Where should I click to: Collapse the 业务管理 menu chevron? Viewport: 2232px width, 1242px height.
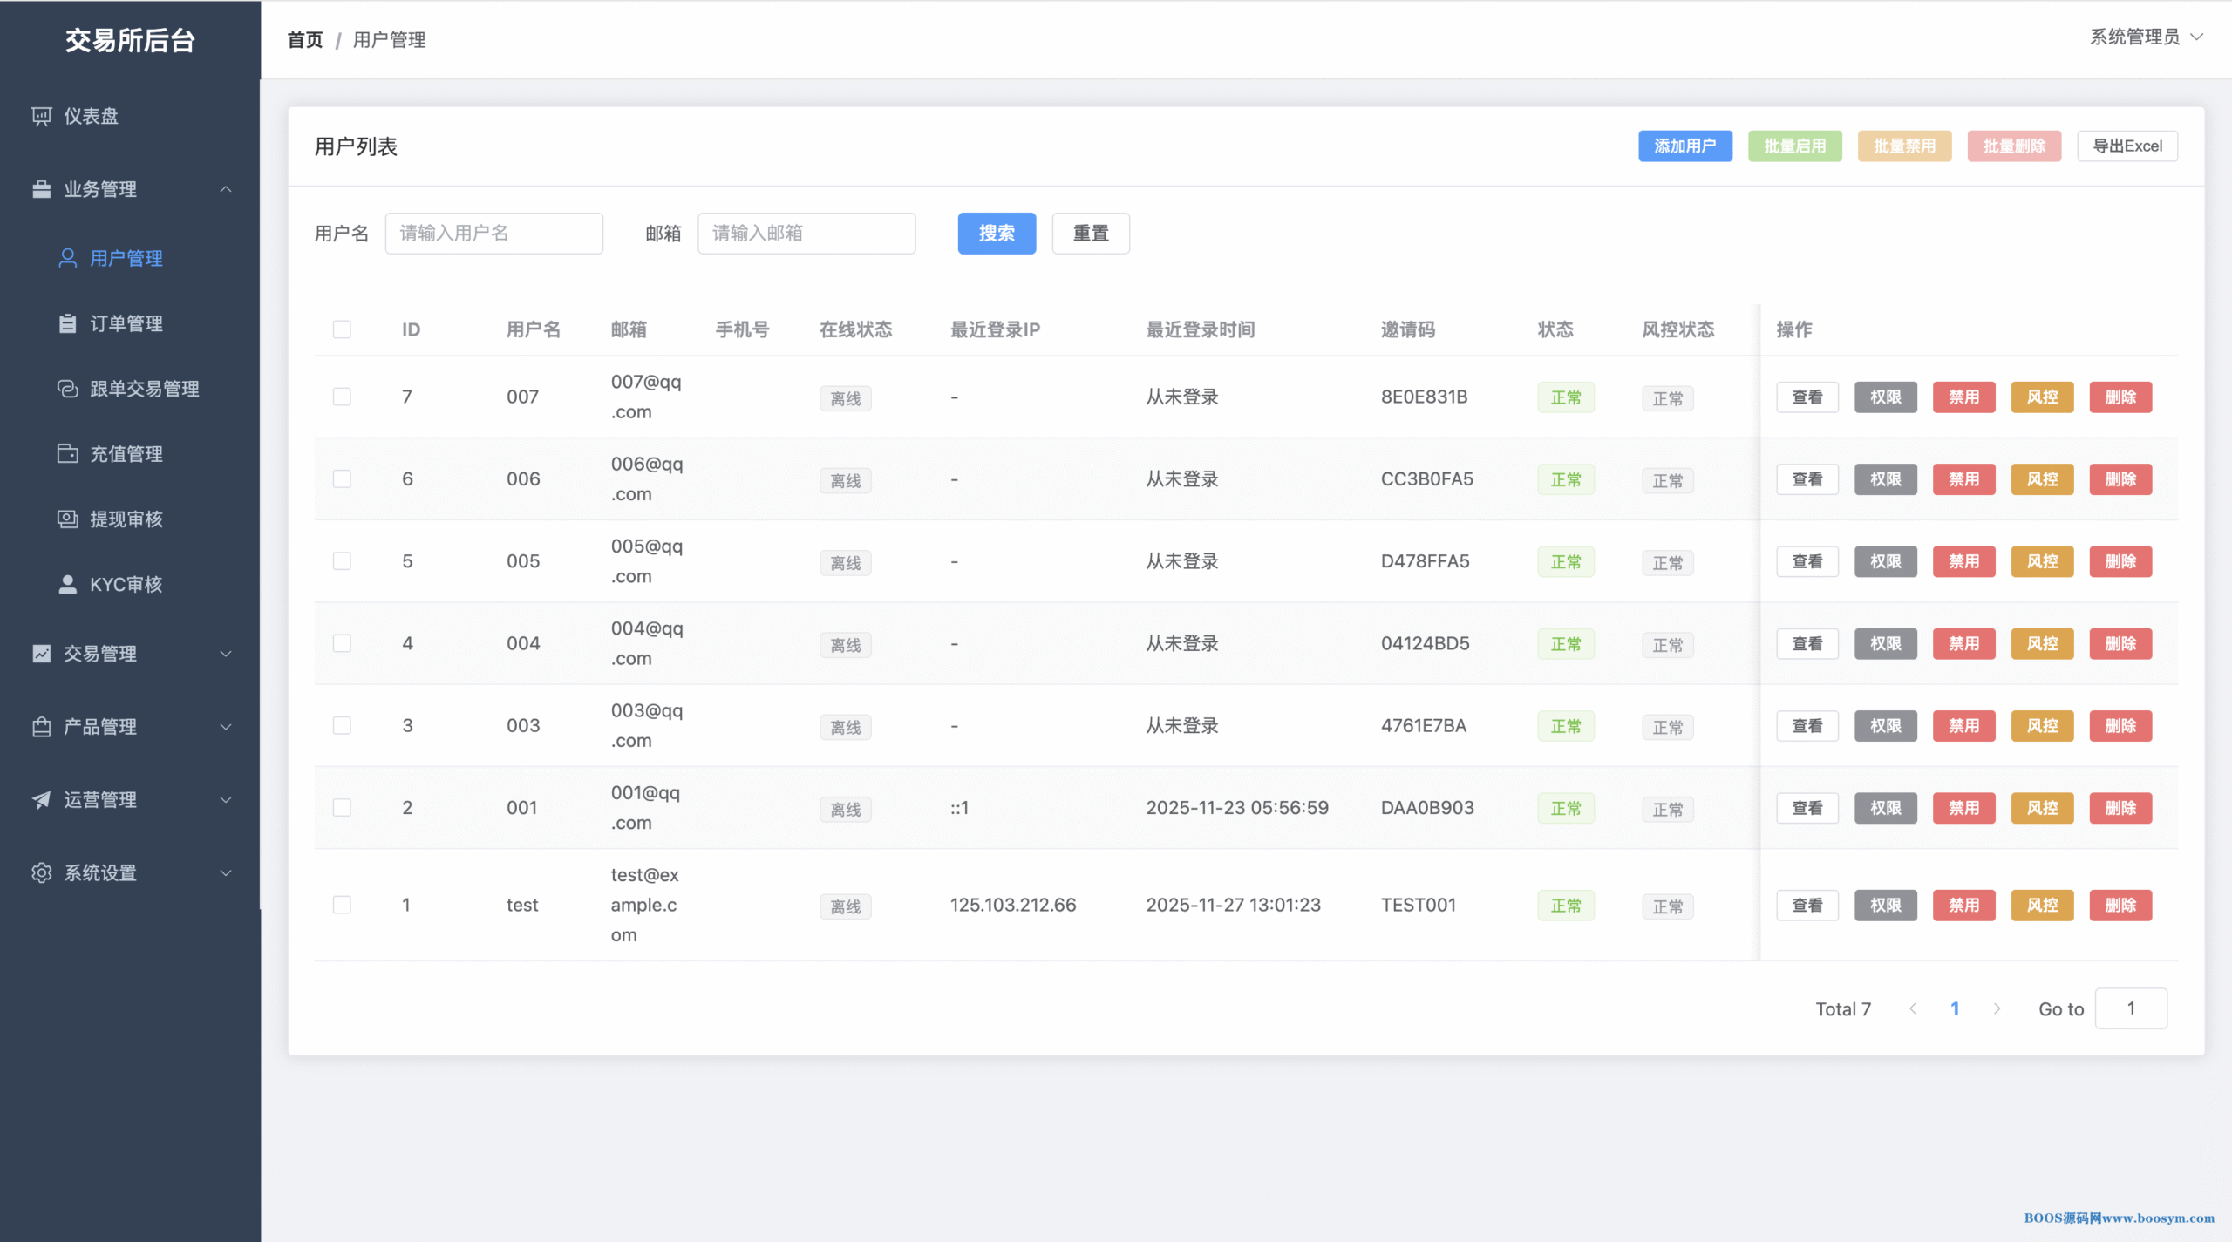pos(226,189)
